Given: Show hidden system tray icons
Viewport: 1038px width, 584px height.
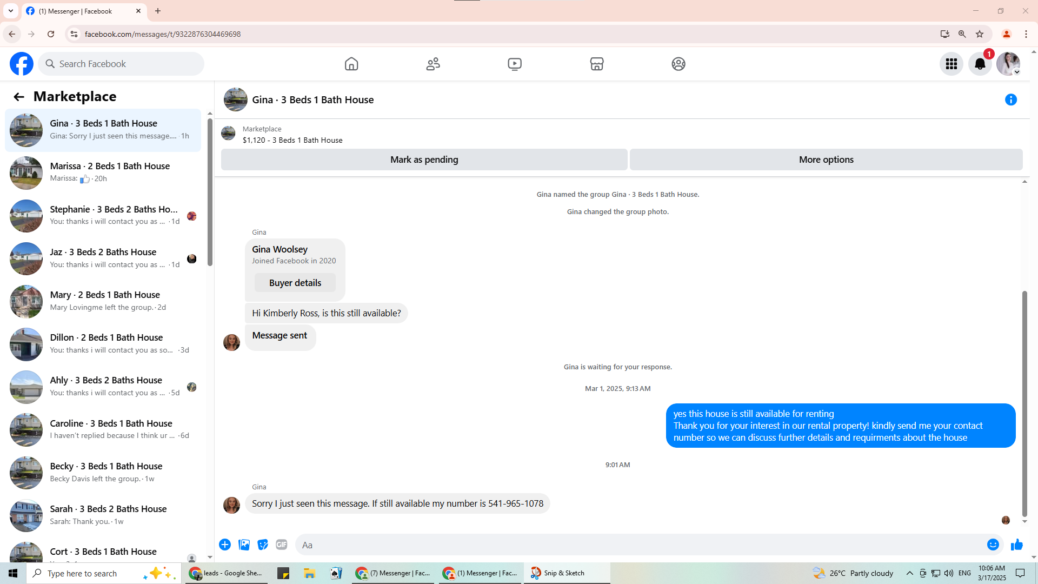Looking at the screenshot, I should click(x=910, y=573).
